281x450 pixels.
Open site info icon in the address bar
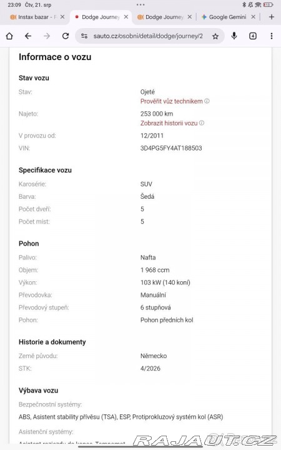[x=84, y=36]
